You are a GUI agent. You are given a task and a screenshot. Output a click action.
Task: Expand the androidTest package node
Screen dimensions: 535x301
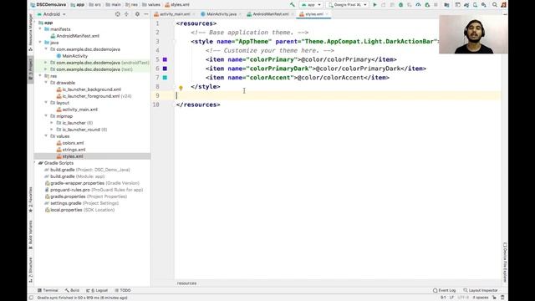(x=46, y=63)
